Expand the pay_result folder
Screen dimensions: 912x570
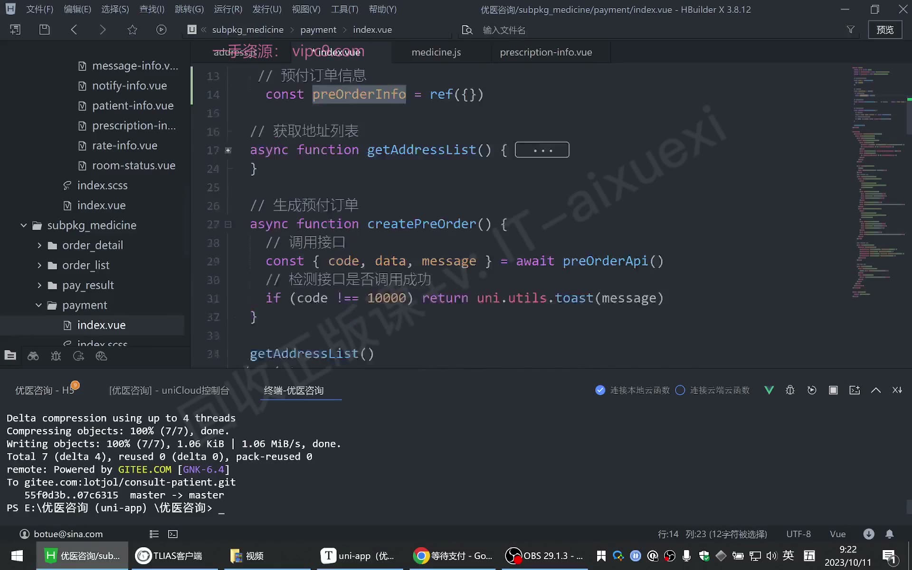point(39,285)
